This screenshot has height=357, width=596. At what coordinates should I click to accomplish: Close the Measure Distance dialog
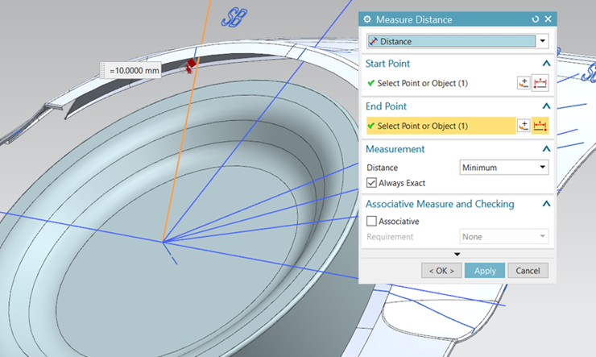point(548,19)
